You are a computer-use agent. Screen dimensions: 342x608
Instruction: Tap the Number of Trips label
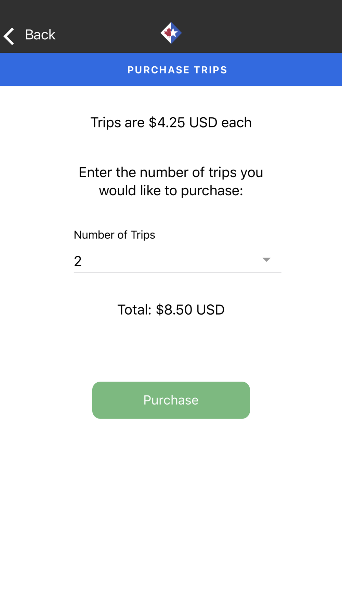coord(115,235)
